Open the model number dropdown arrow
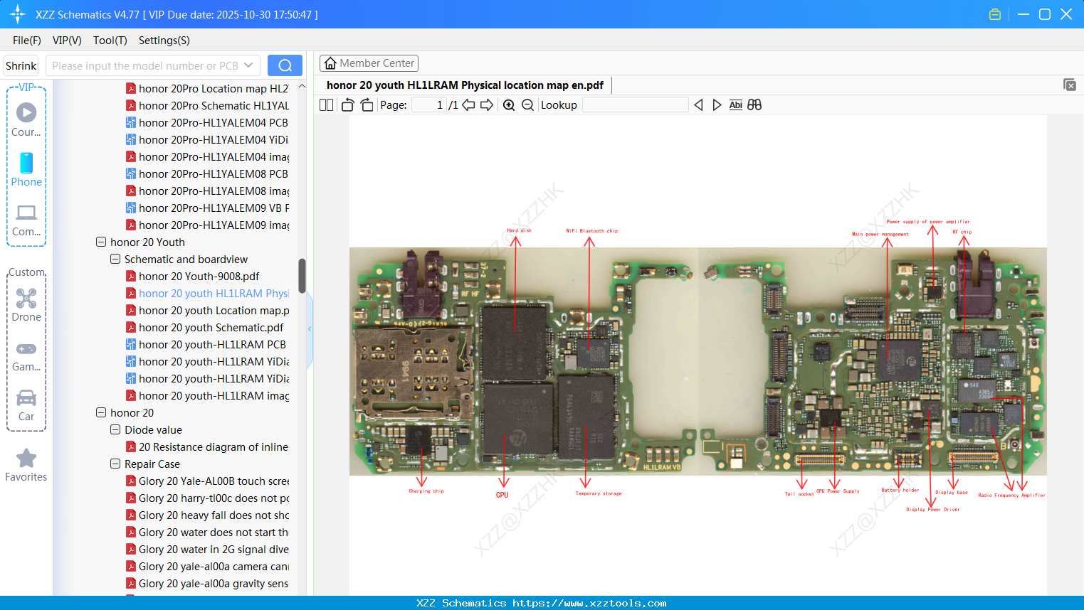 tap(248, 65)
